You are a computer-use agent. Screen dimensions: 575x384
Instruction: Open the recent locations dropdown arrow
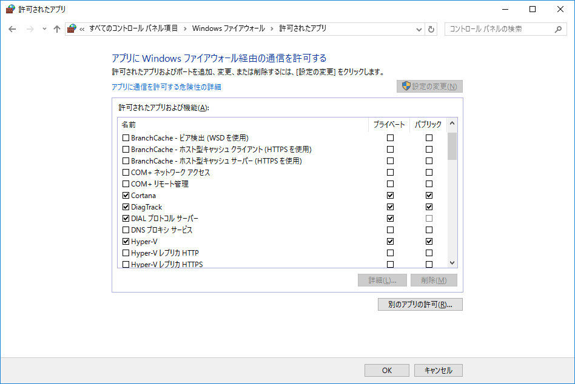(44, 29)
